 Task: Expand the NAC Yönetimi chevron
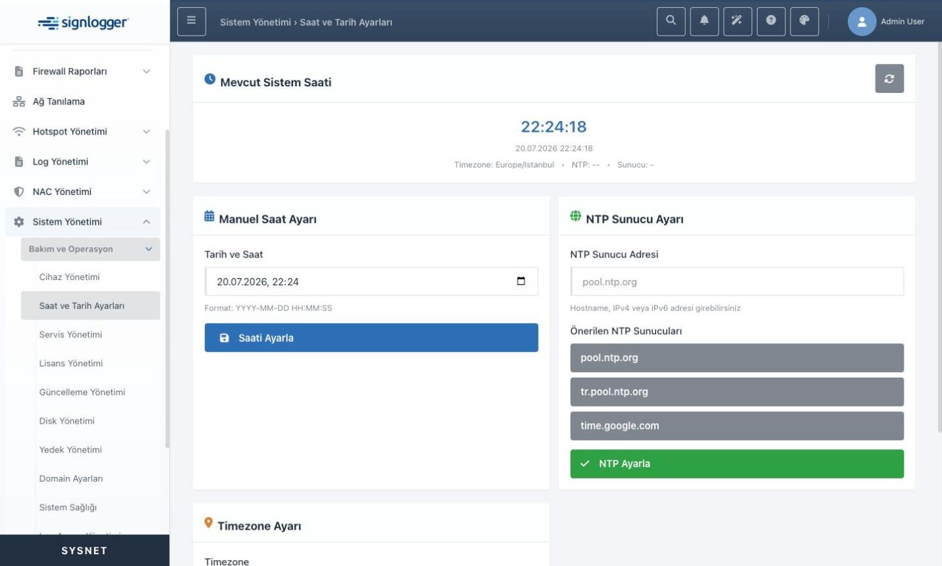pyautogui.click(x=146, y=192)
